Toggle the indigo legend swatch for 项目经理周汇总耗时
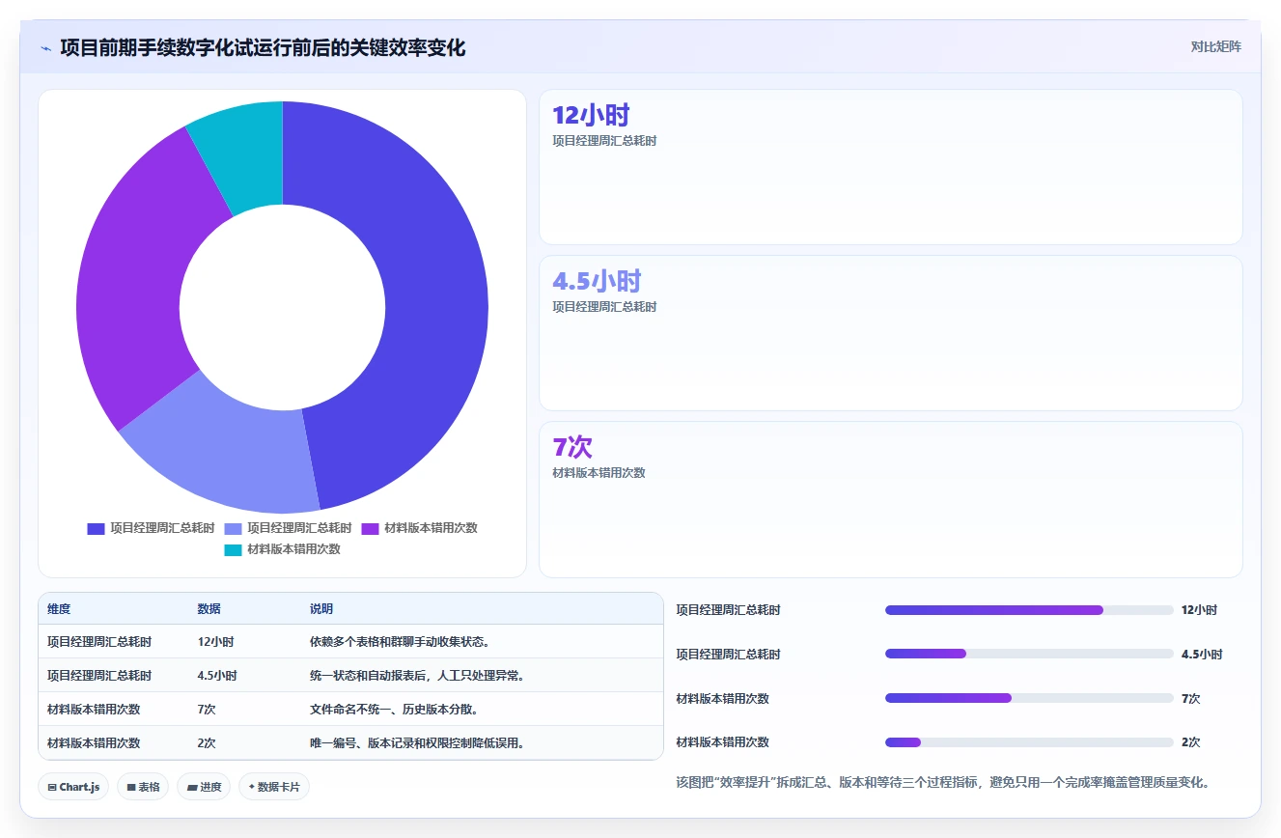 coord(96,528)
